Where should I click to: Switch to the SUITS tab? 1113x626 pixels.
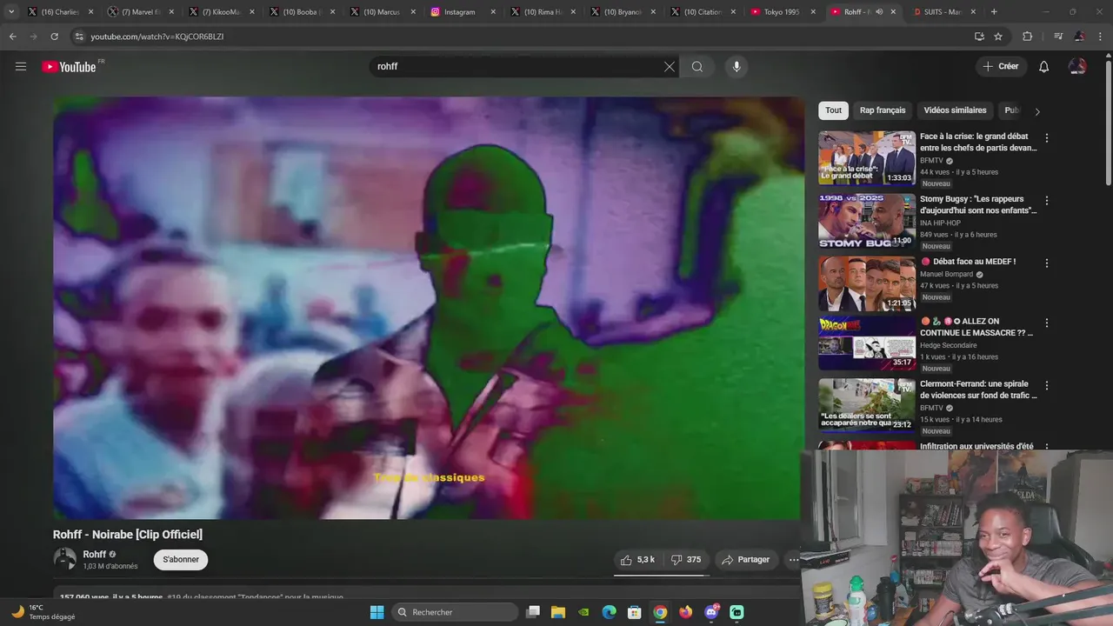tap(943, 12)
